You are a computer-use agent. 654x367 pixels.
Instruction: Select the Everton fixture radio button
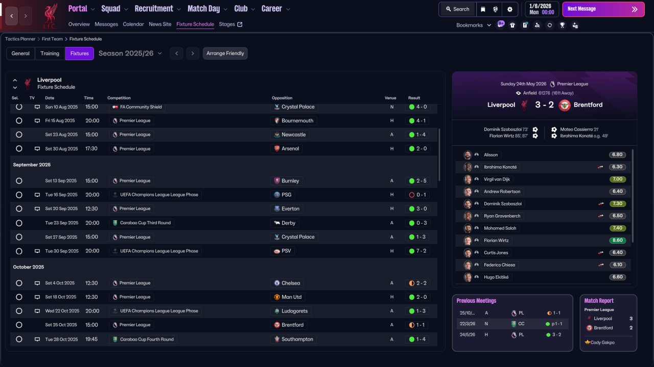(x=19, y=208)
